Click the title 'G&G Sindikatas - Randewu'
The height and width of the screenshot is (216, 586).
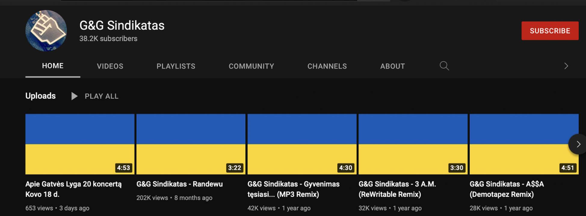click(x=180, y=184)
